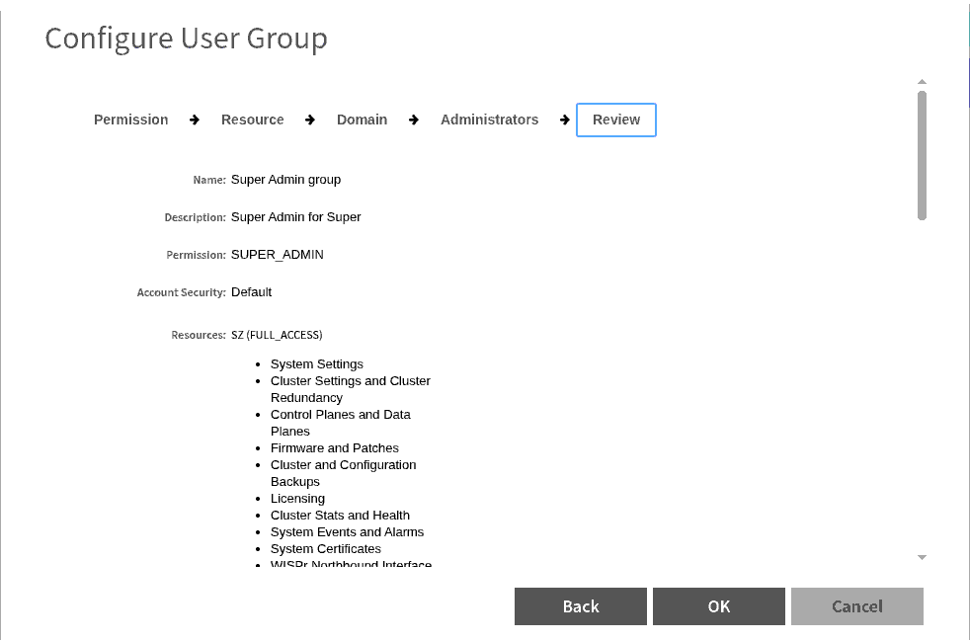Click the scroll up arrow

click(922, 82)
